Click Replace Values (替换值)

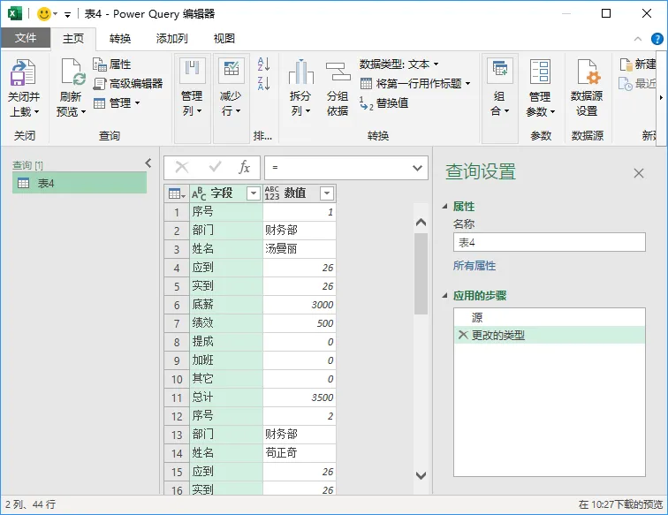[384, 103]
